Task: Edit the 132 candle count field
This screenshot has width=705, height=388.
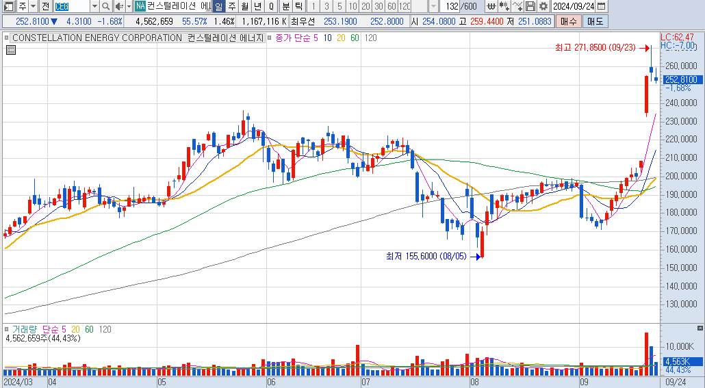Action: coord(450,6)
